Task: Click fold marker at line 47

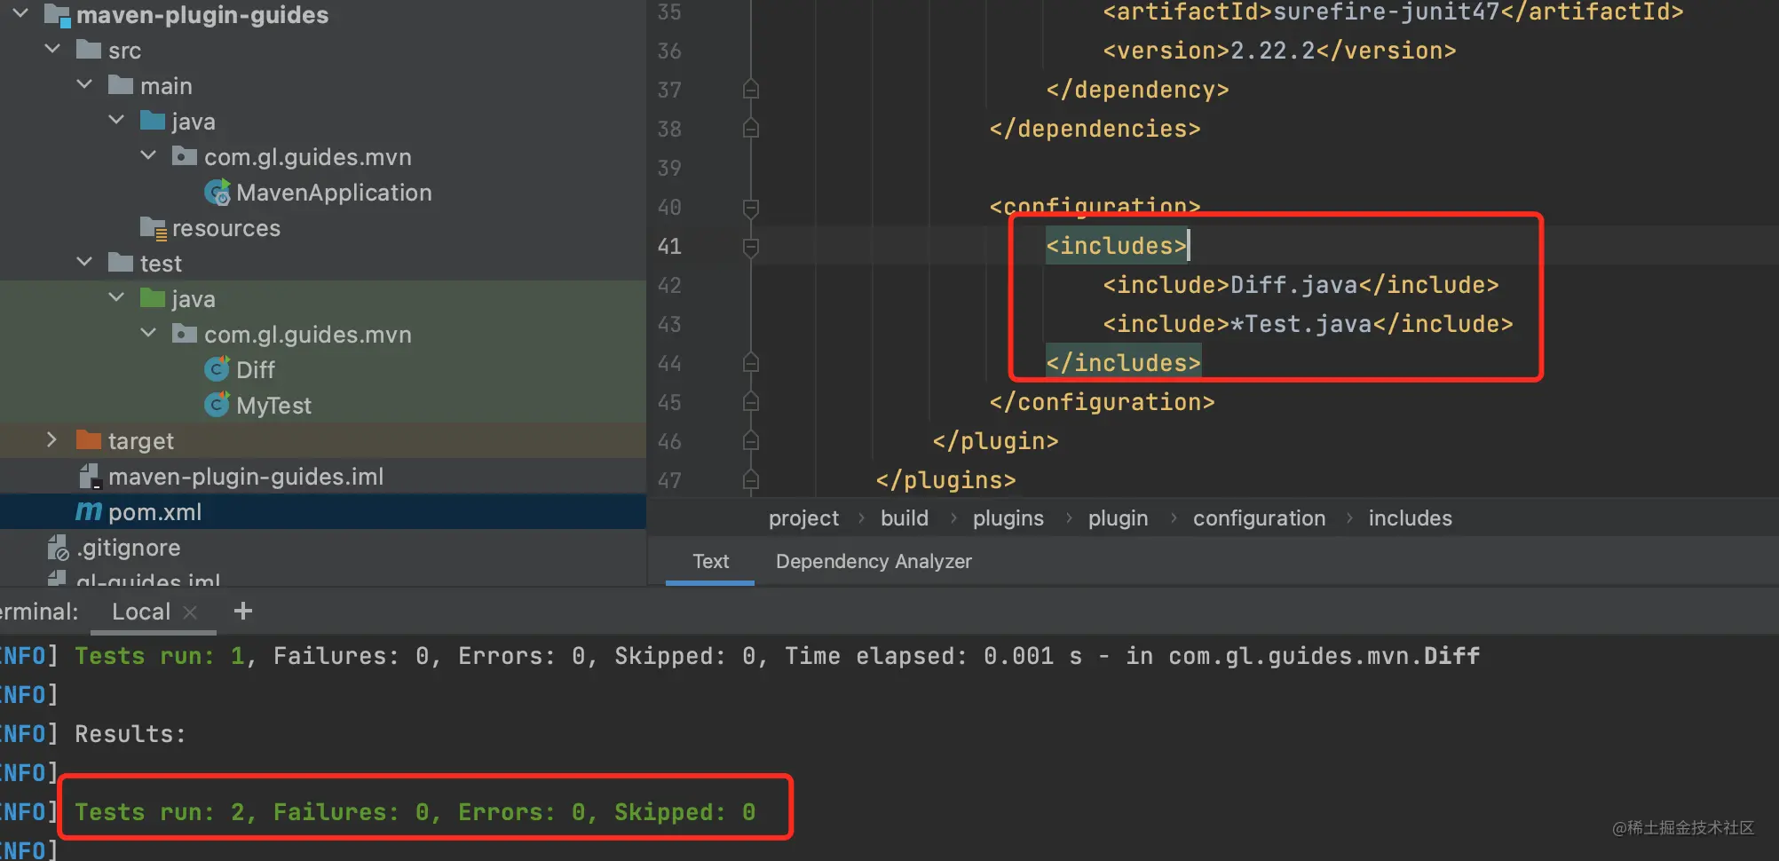Action: (x=750, y=480)
